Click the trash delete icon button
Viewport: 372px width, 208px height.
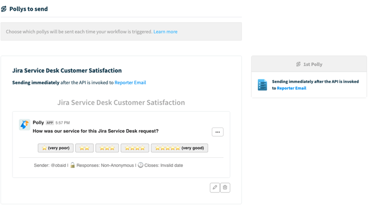[x=225, y=187]
